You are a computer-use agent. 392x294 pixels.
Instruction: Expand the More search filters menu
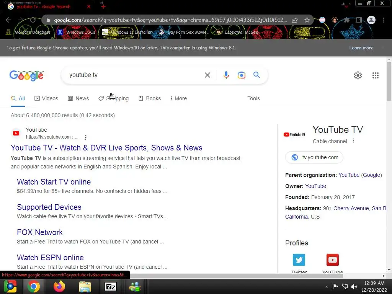pos(178,98)
